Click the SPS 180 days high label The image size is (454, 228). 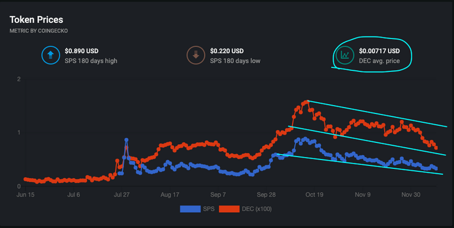(91, 61)
